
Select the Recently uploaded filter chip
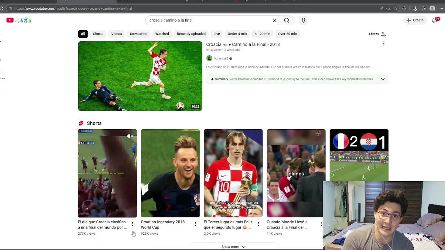click(x=191, y=34)
